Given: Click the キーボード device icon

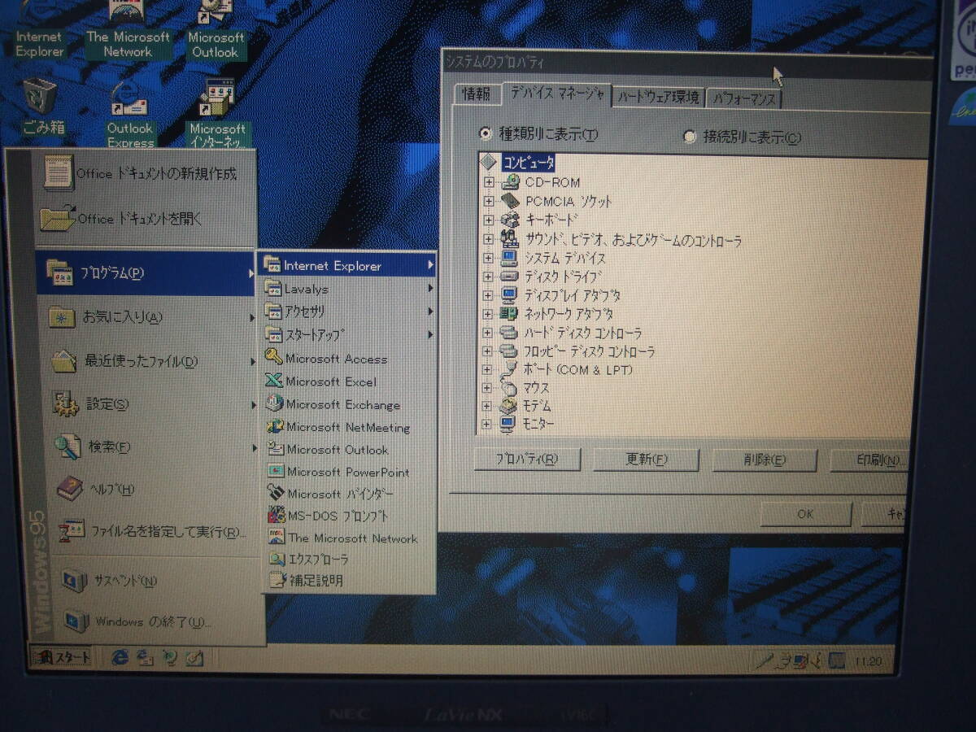Looking at the screenshot, I should [x=510, y=220].
